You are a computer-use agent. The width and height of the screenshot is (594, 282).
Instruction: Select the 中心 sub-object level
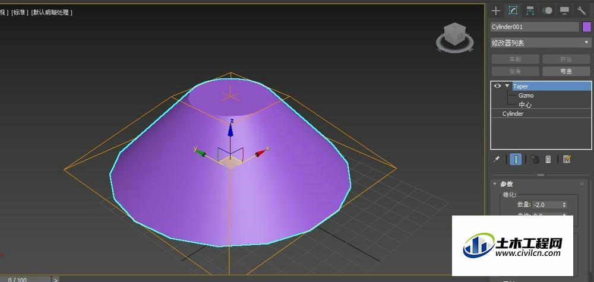525,104
